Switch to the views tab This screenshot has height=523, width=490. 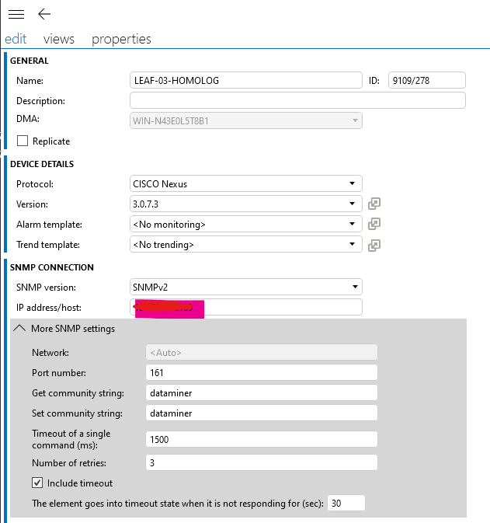pos(59,39)
